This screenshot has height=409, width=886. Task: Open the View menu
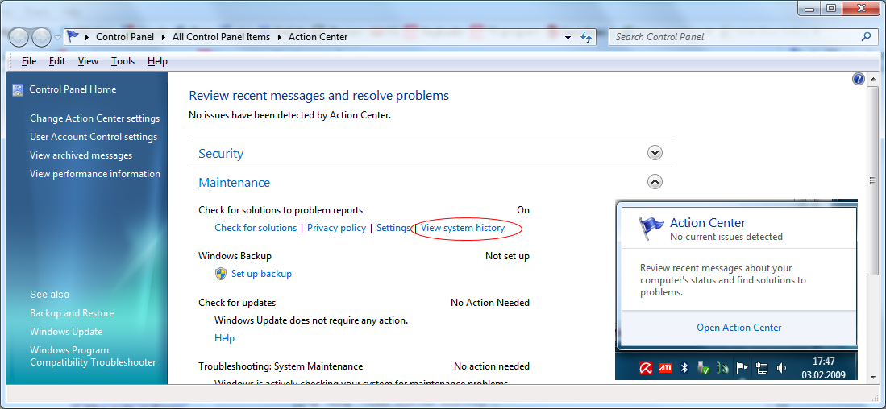coord(88,61)
